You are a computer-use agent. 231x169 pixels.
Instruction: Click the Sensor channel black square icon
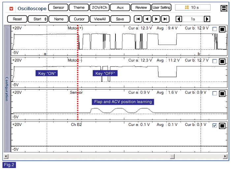(x=222, y=94)
